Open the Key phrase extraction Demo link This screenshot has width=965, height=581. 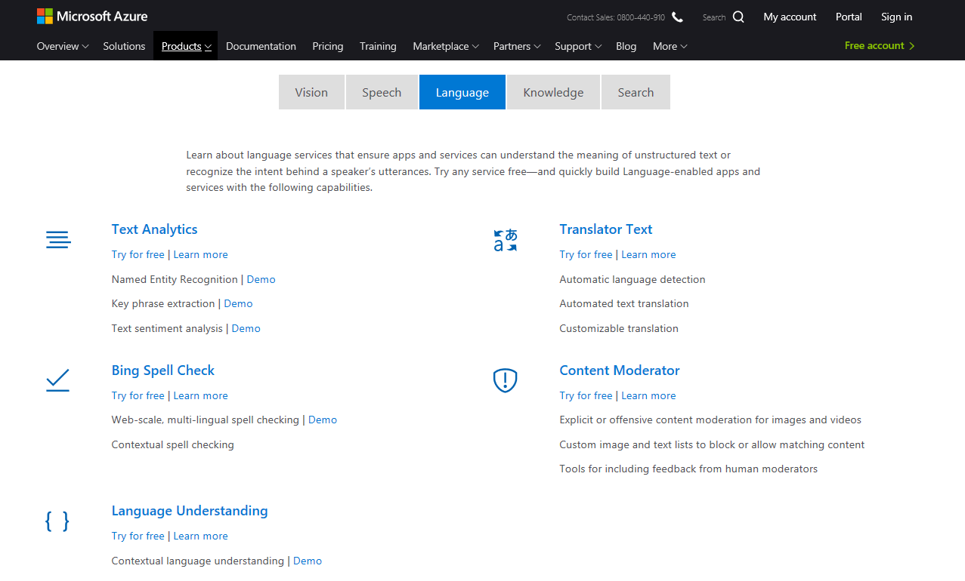pyautogui.click(x=238, y=303)
